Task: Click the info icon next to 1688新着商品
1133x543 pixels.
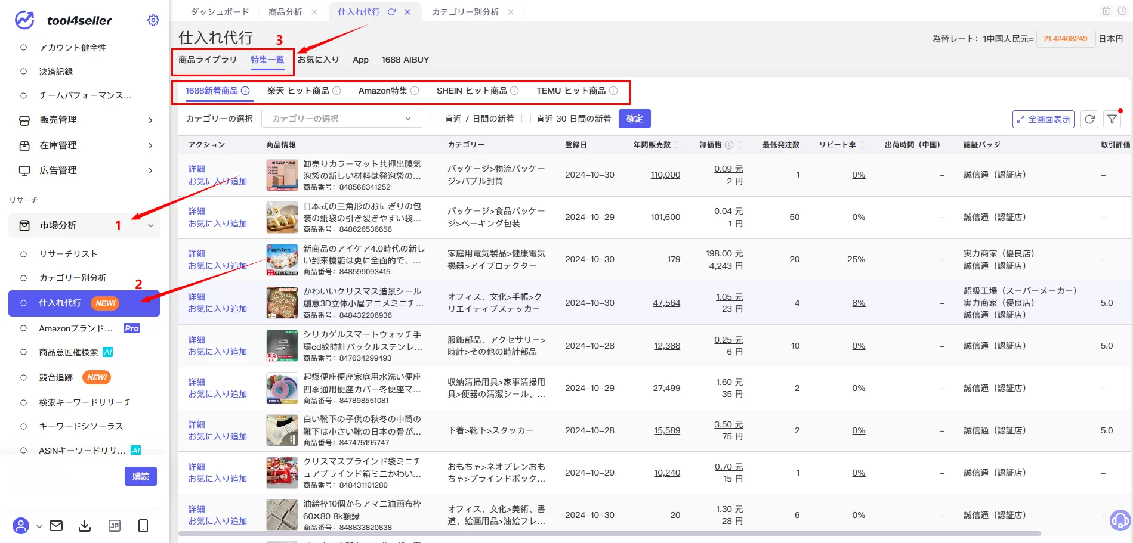Action: click(245, 91)
